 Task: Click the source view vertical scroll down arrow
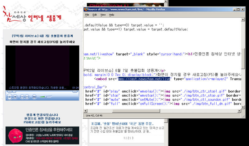click(243, 107)
